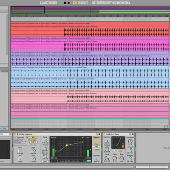The width and height of the screenshot is (170, 170).
Task: Select the pink Live Ride clip
Action: (x=90, y=110)
